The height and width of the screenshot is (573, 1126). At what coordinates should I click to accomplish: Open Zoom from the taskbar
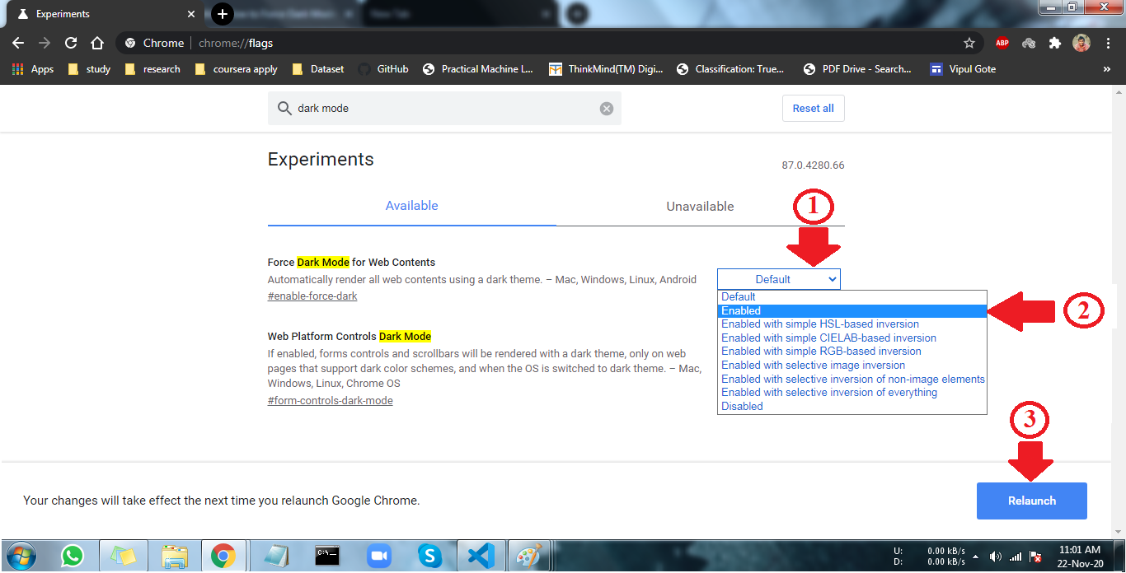click(x=378, y=557)
